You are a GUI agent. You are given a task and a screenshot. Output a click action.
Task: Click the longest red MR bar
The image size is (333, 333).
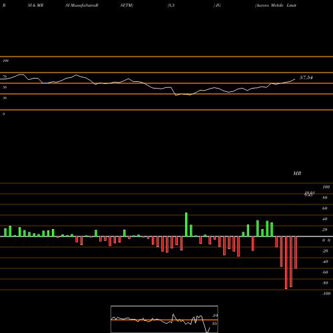pos(286,262)
